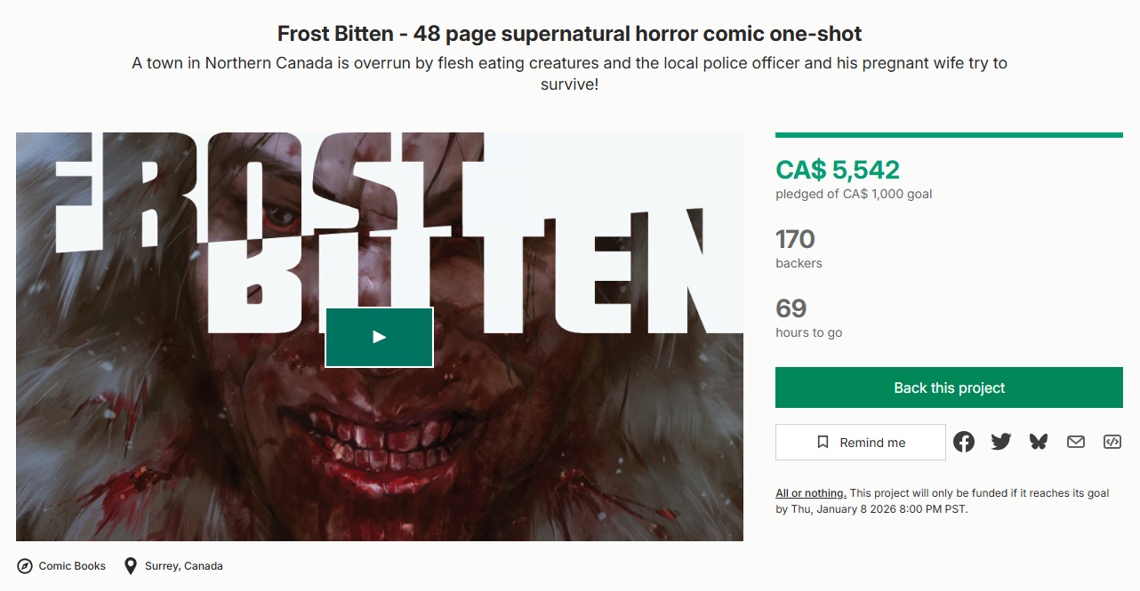Screen dimensions: 1140x591
Task: Click the green funding progress bar
Action: click(949, 135)
